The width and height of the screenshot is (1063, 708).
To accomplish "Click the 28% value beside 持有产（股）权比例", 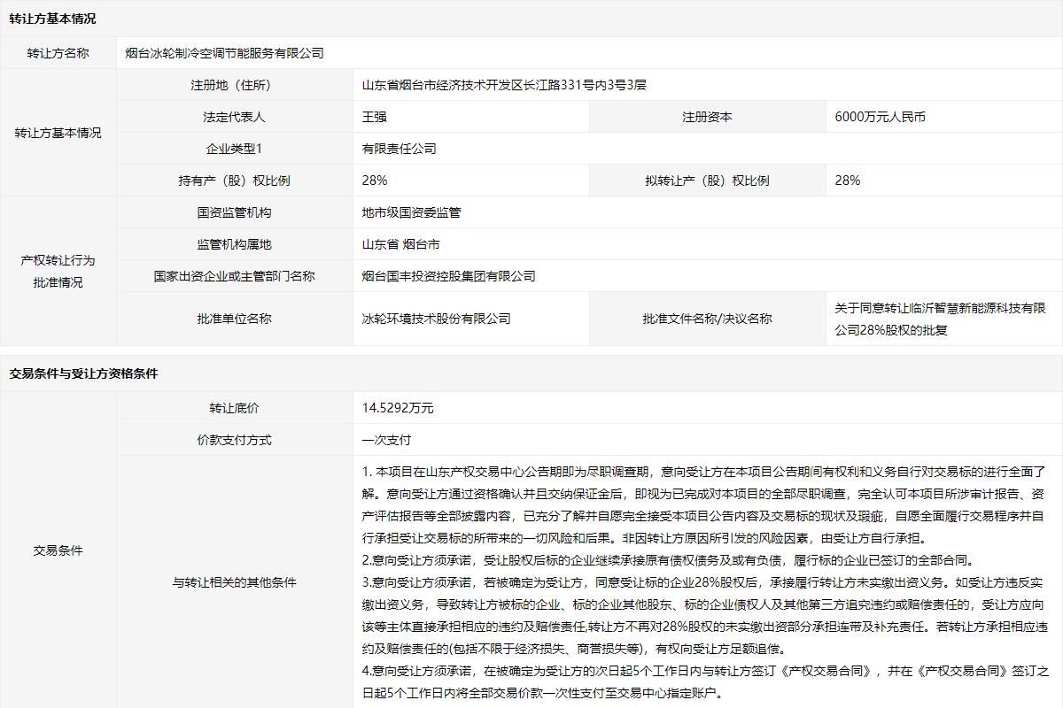I will (375, 181).
